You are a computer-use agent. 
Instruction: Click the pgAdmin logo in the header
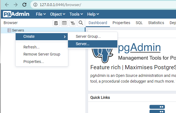(16, 14)
